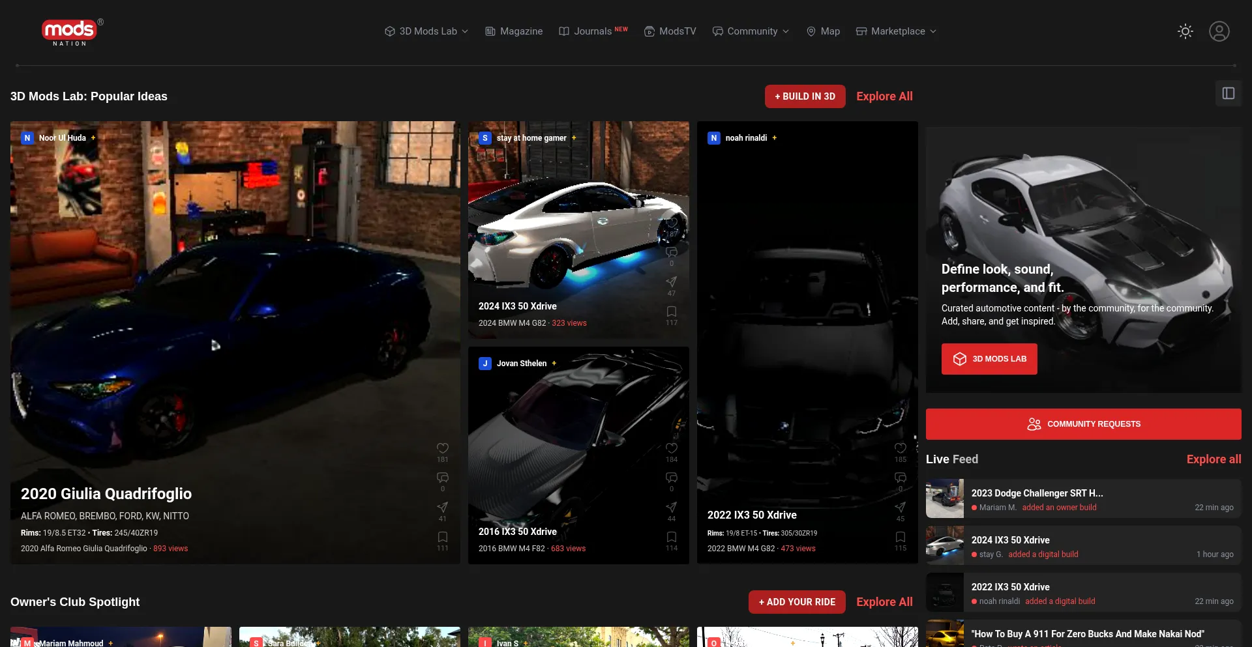
Task: Click '473 views' on the 2022 BMW card
Action: pos(798,549)
